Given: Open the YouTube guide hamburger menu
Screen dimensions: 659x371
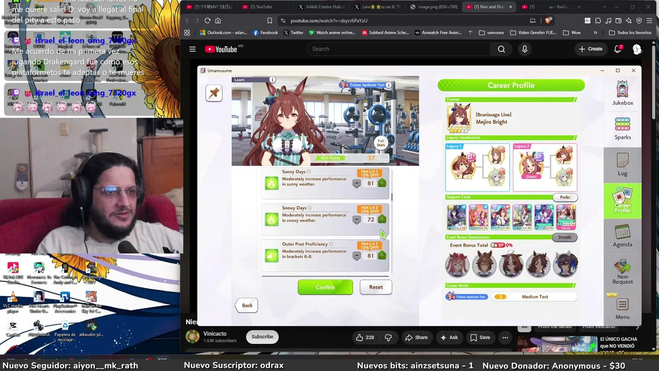Looking at the screenshot, I should pos(193,49).
